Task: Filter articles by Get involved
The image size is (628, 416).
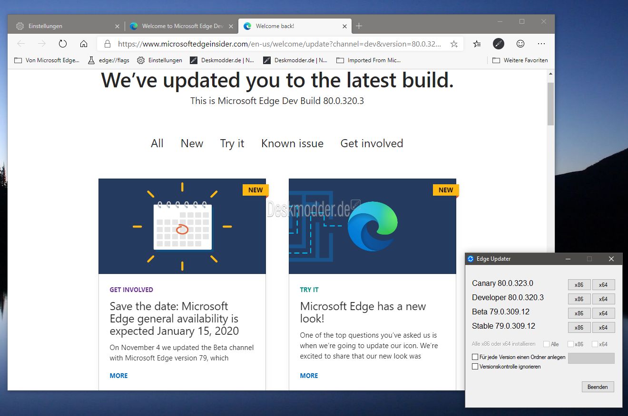Action: [x=372, y=143]
